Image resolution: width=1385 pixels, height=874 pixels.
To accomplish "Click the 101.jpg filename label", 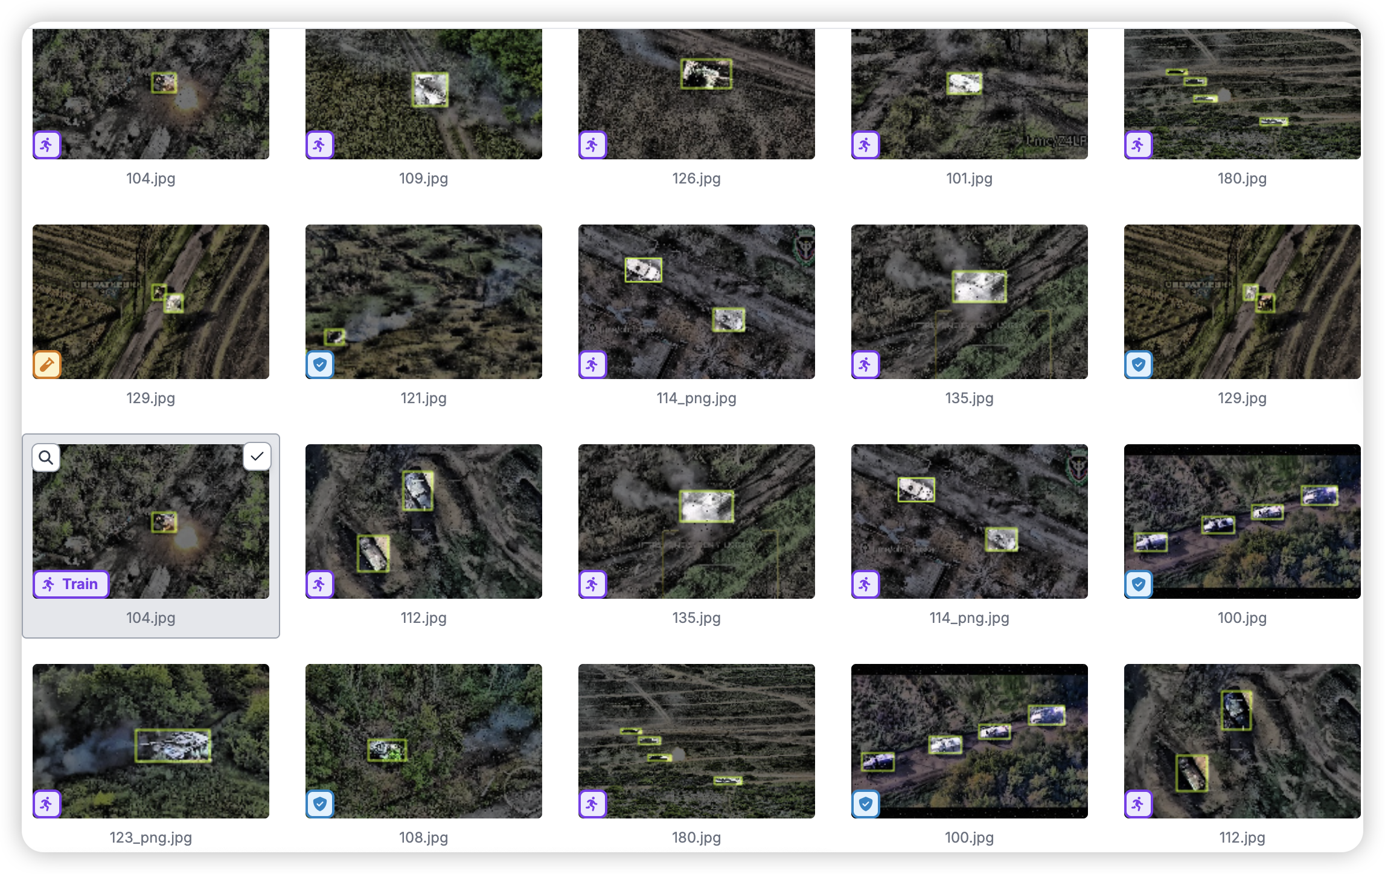I will [969, 179].
